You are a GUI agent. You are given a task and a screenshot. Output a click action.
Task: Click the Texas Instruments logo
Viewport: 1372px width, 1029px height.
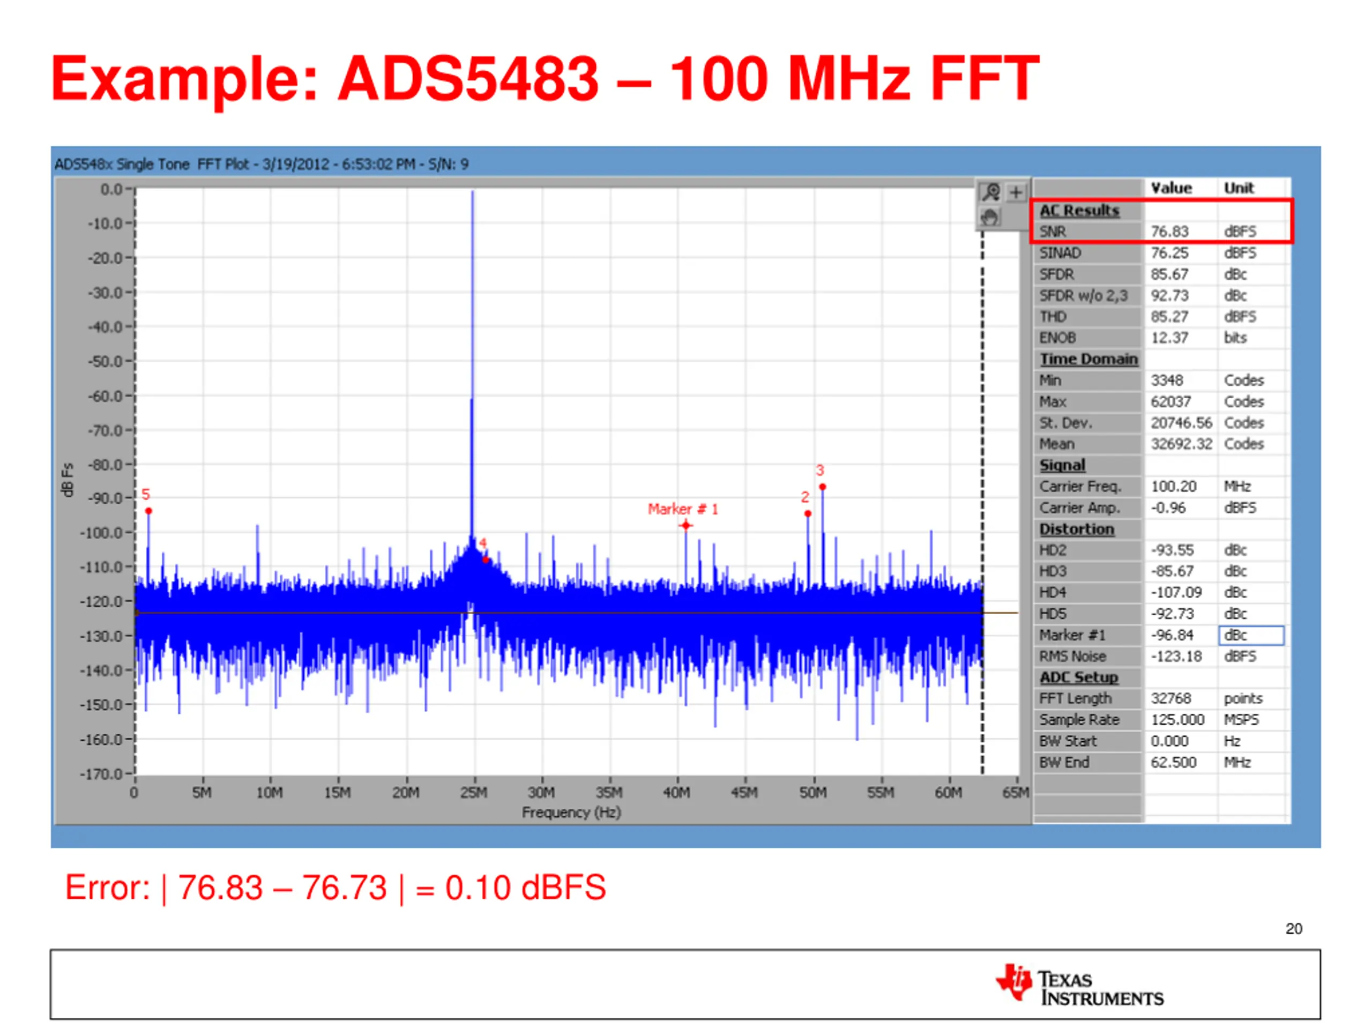tap(1080, 984)
